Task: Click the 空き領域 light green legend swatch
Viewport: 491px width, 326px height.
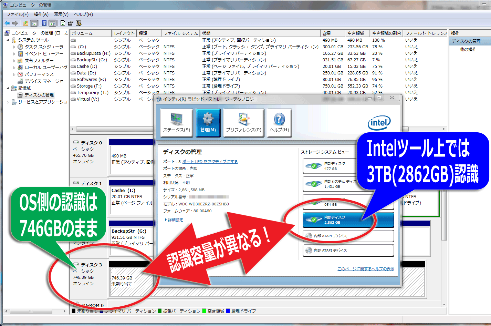Action: [204, 311]
